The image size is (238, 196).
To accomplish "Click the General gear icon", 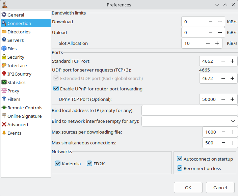I will click(4, 15).
